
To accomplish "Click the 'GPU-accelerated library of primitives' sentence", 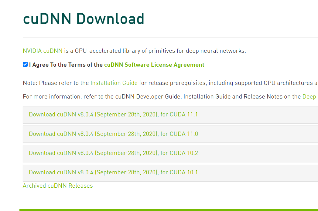I will tap(155, 51).
